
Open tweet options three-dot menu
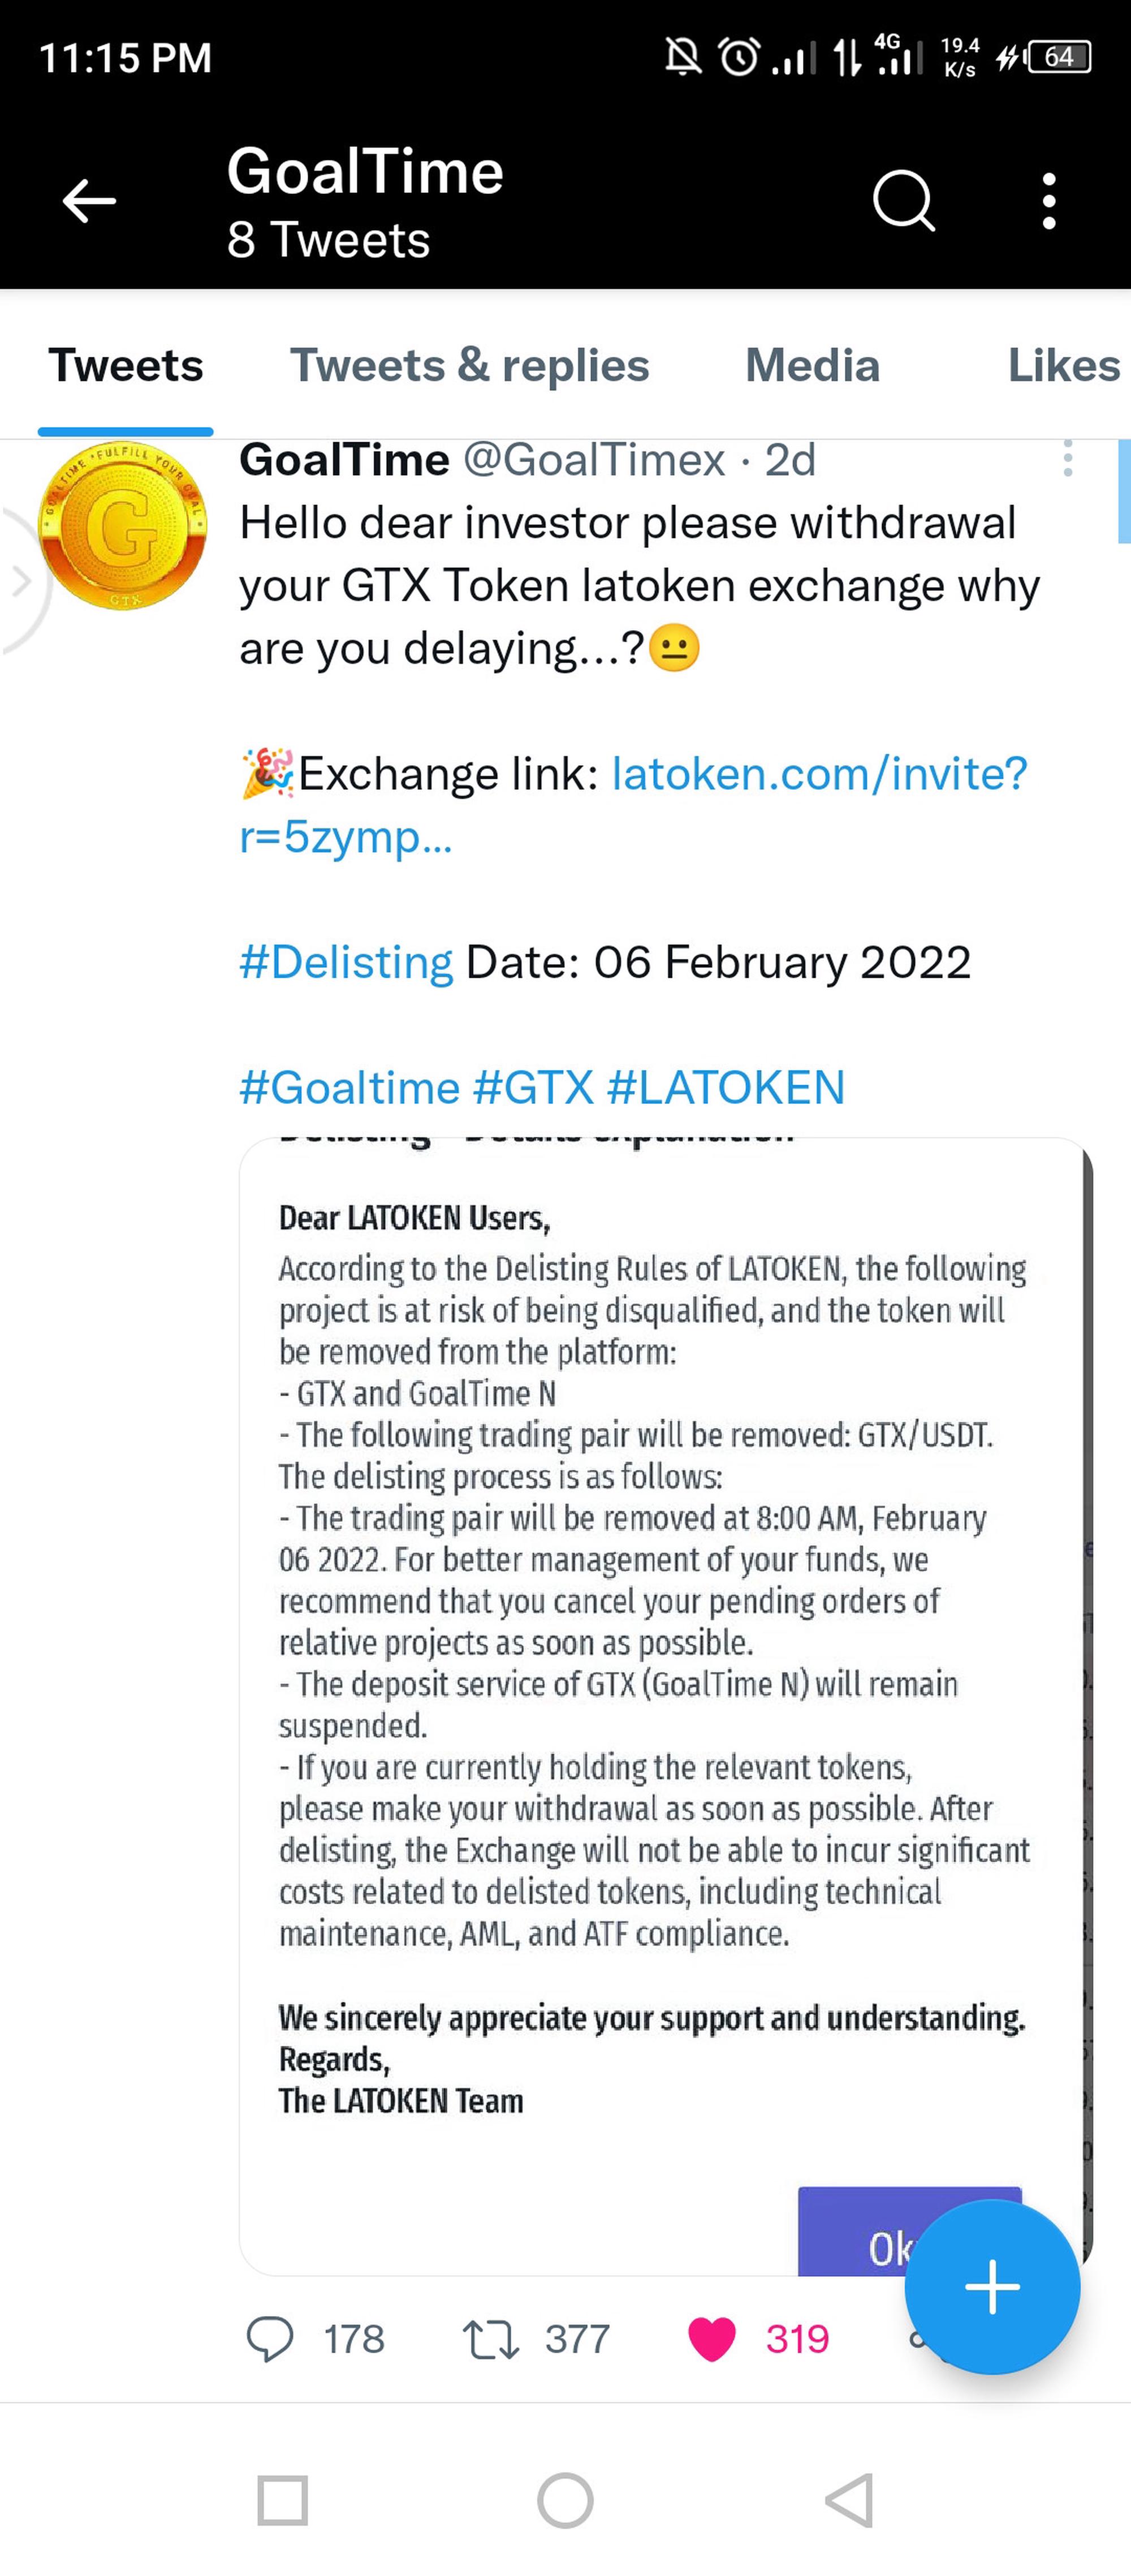1067,460
